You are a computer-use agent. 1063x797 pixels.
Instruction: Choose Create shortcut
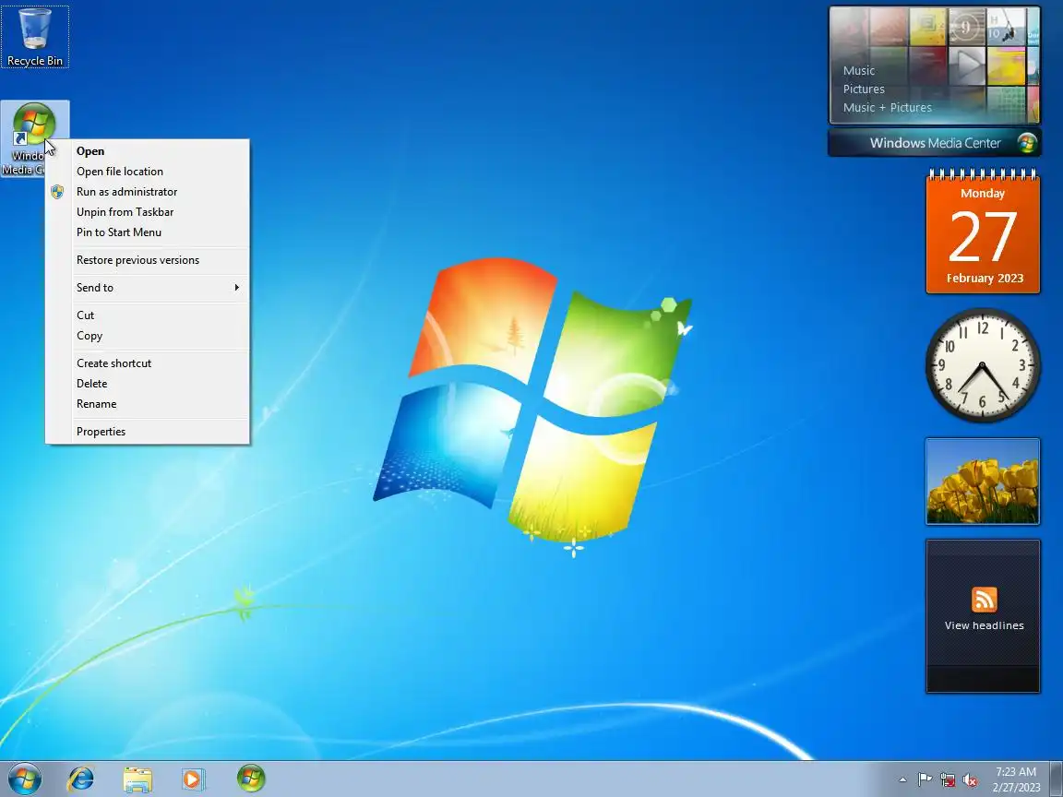coord(148,363)
